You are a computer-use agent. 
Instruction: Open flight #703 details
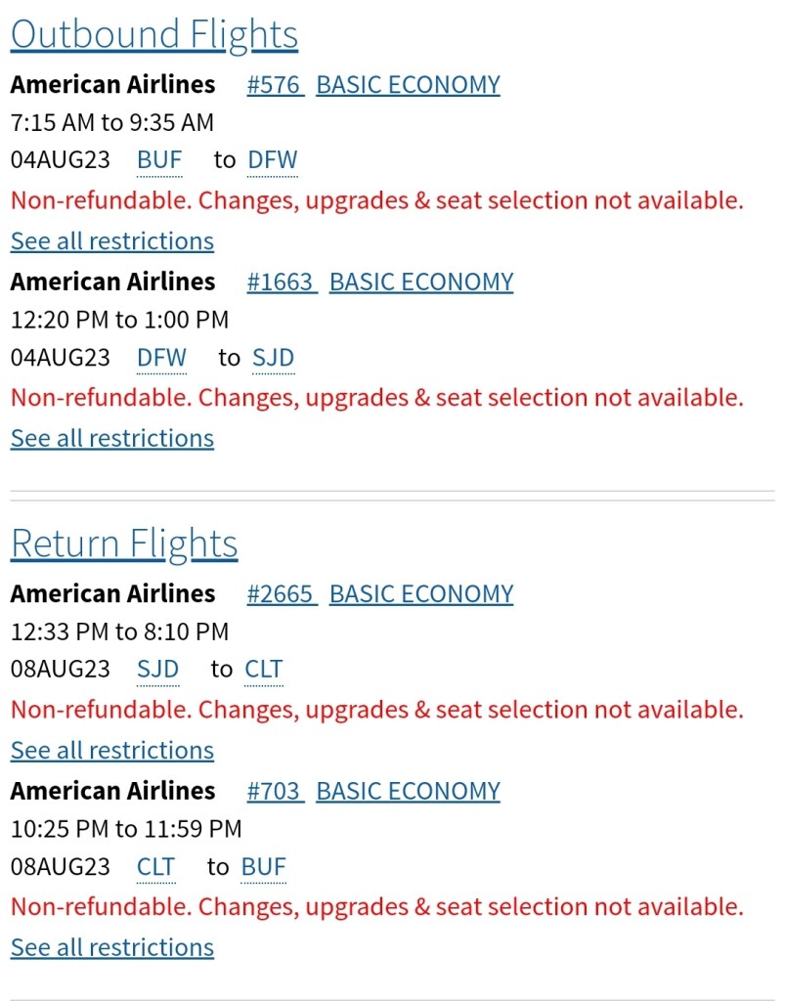274,791
